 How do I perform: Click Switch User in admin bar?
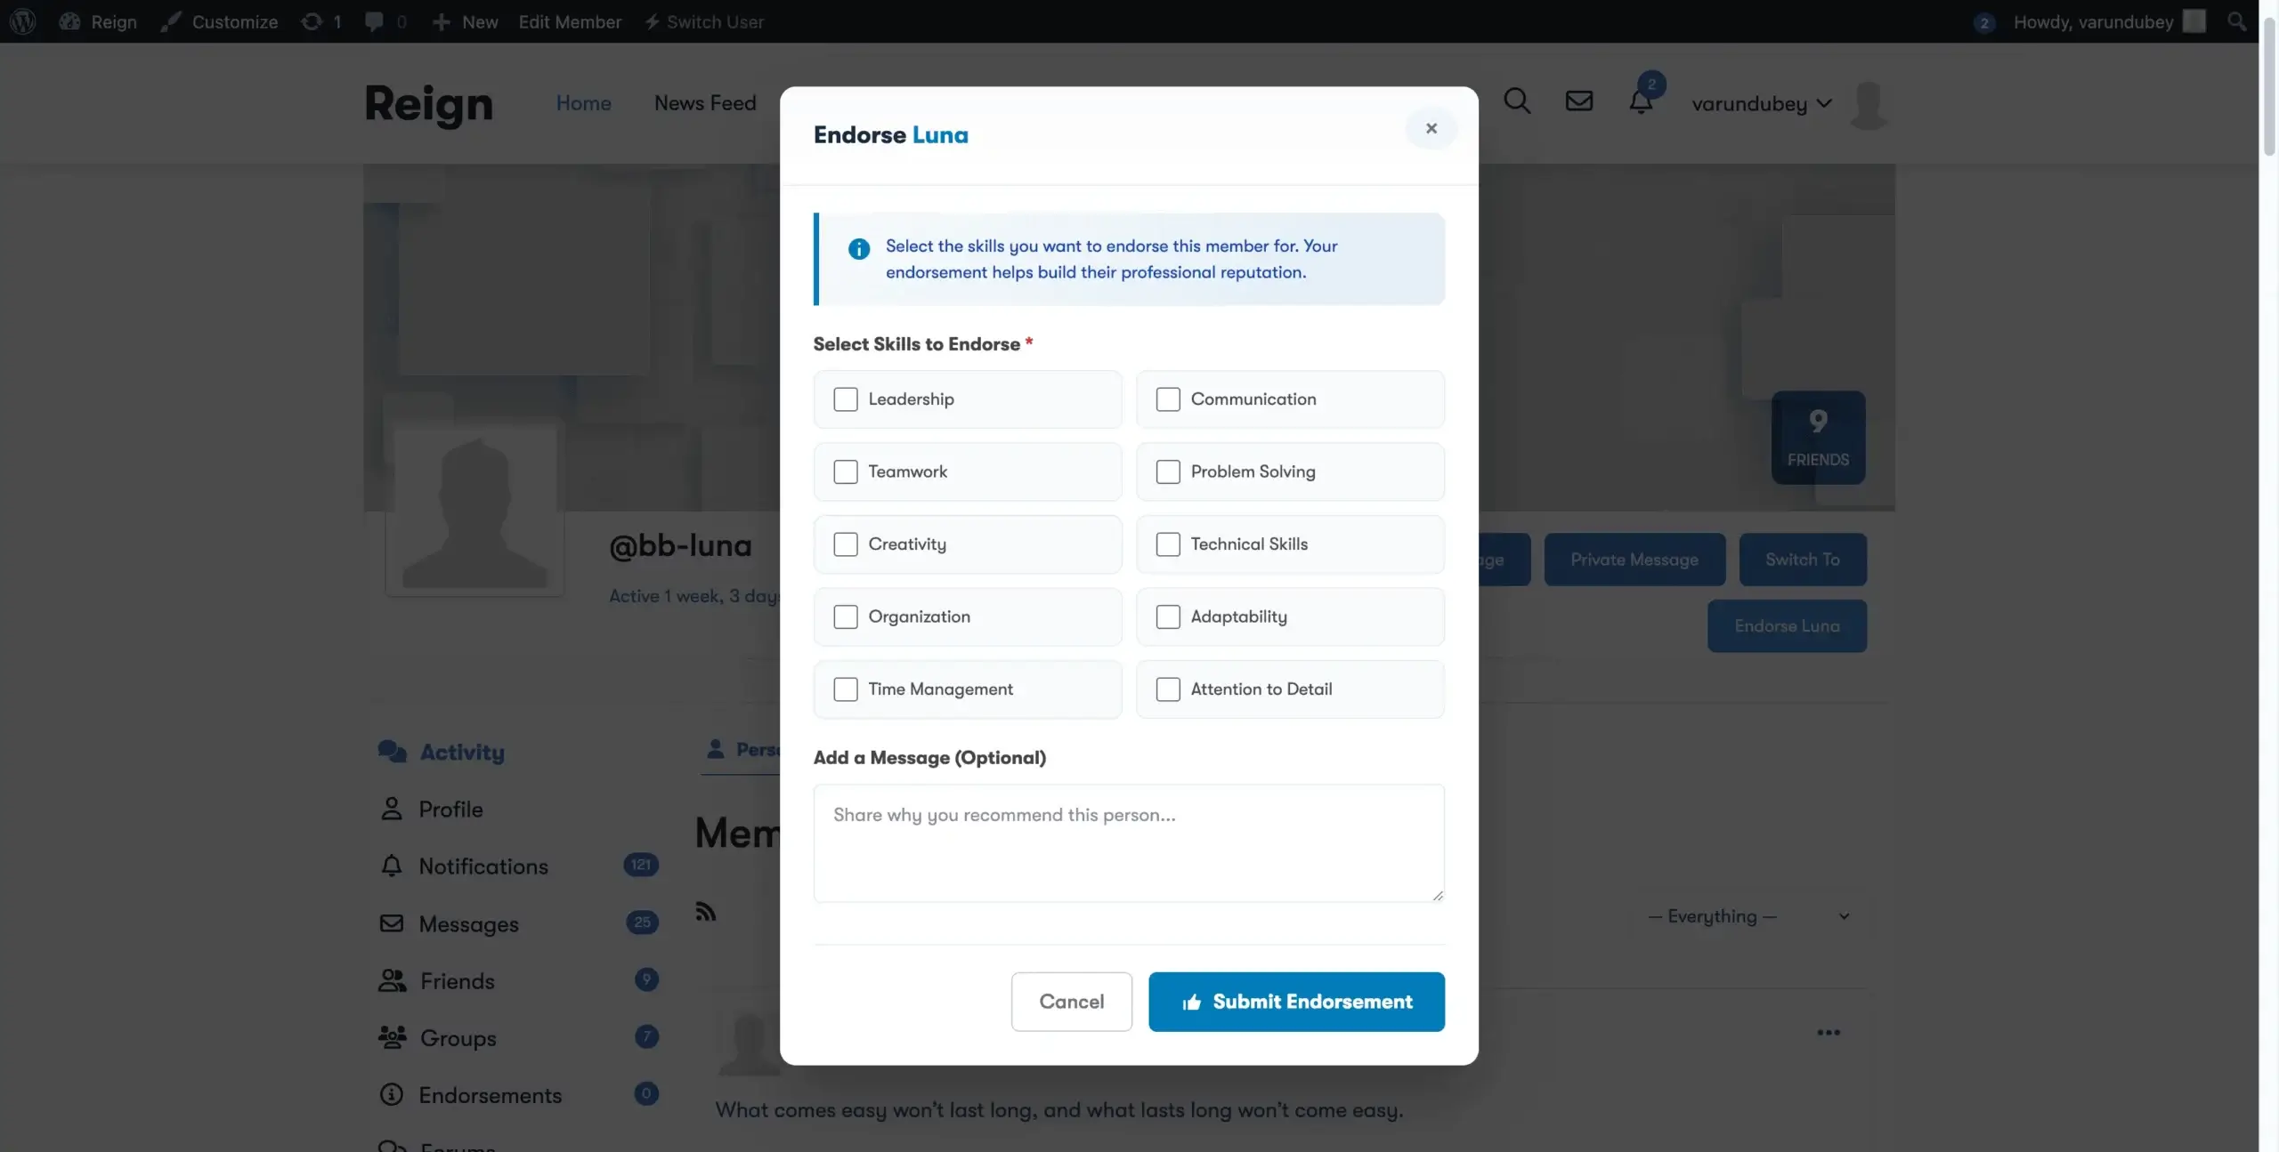(x=704, y=21)
